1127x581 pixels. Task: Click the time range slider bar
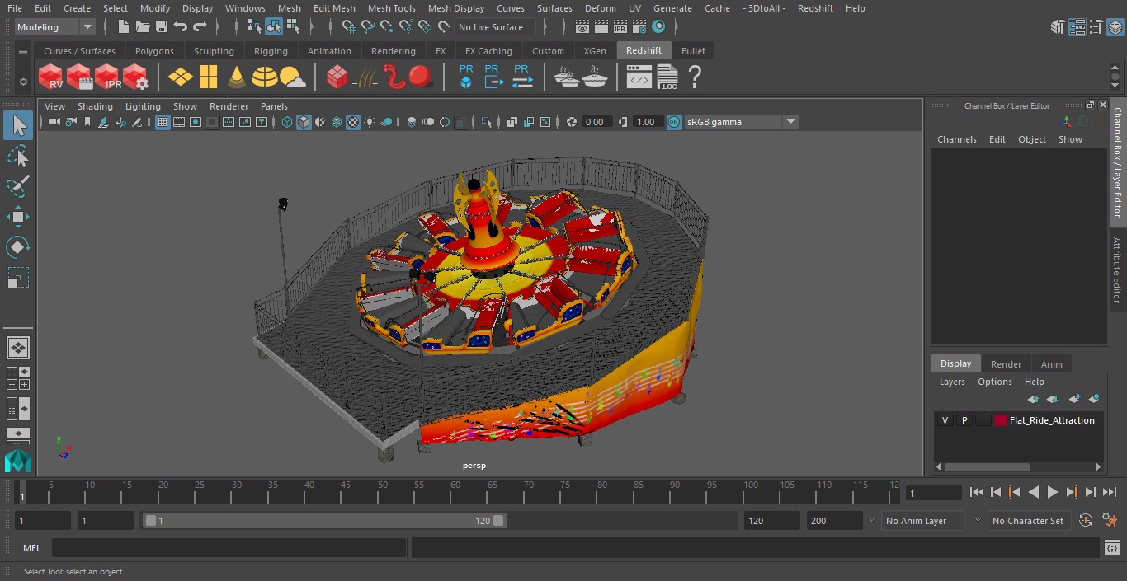click(325, 521)
